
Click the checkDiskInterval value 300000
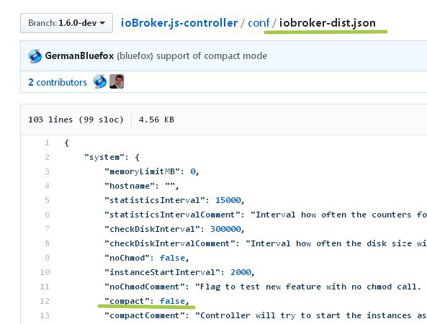coord(226,229)
